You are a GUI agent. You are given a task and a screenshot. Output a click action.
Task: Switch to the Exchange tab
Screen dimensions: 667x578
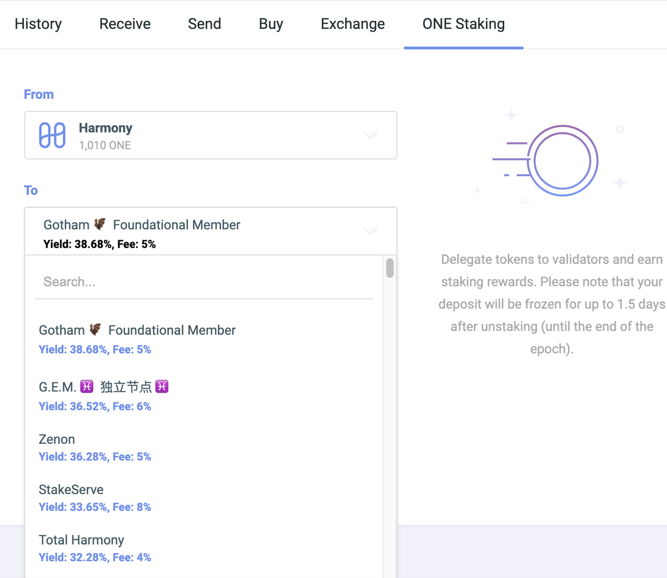[352, 24]
